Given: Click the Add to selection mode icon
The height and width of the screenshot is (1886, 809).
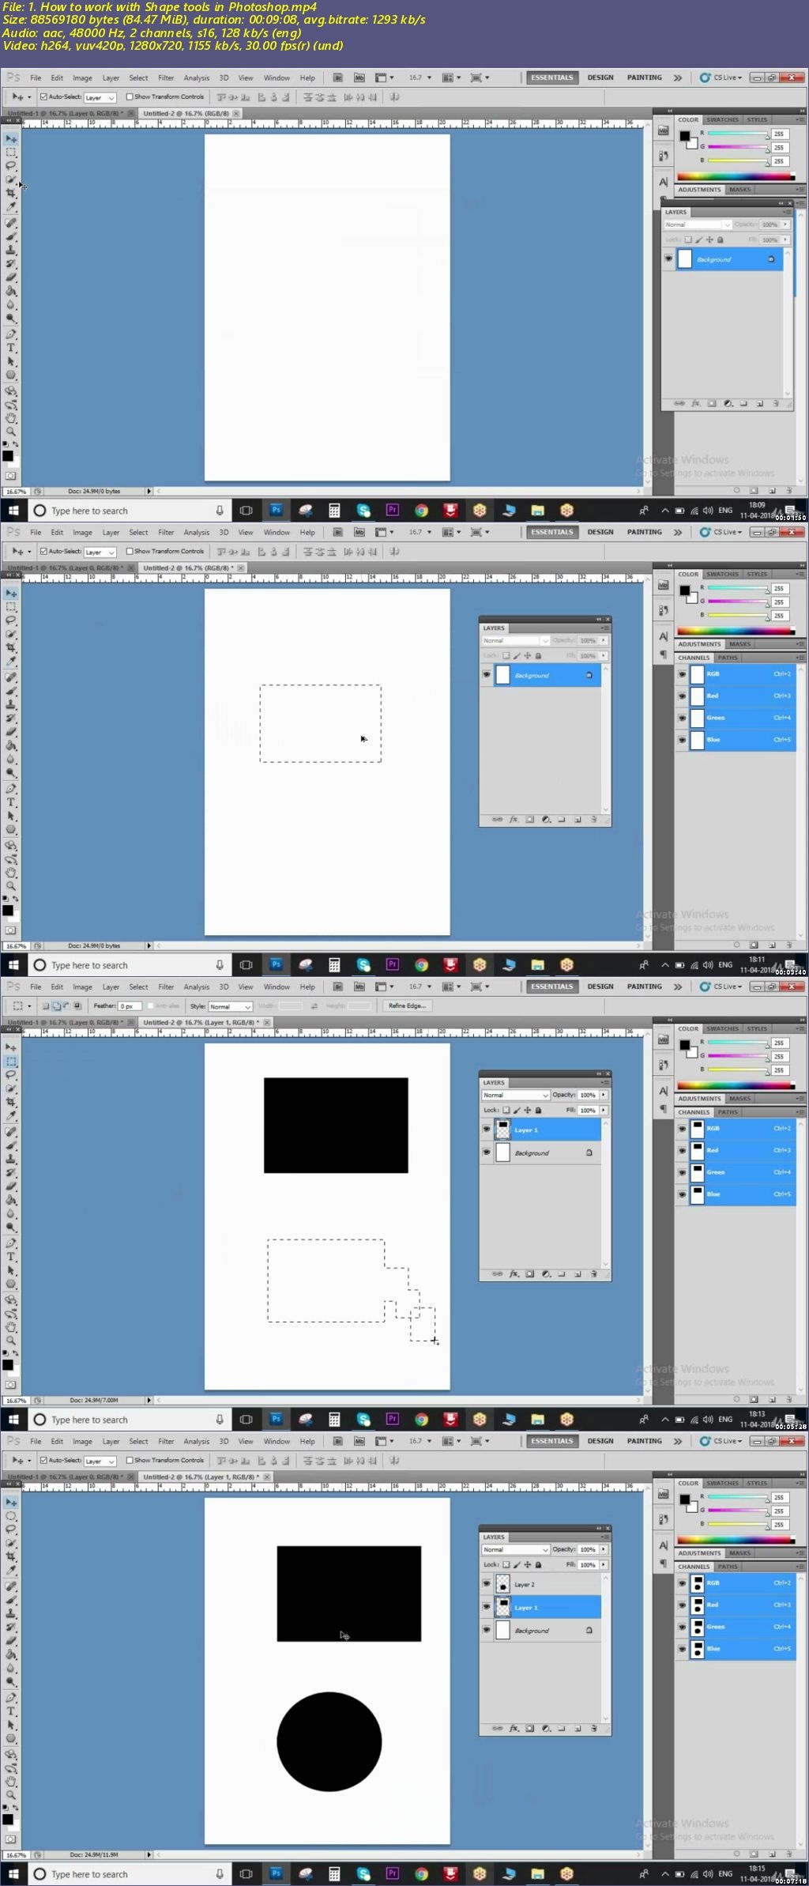Looking at the screenshot, I should tap(56, 1006).
